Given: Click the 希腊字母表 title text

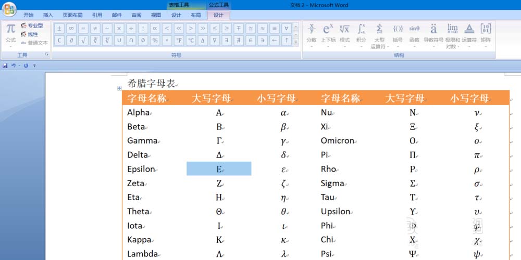Looking at the screenshot, I should 151,83.
